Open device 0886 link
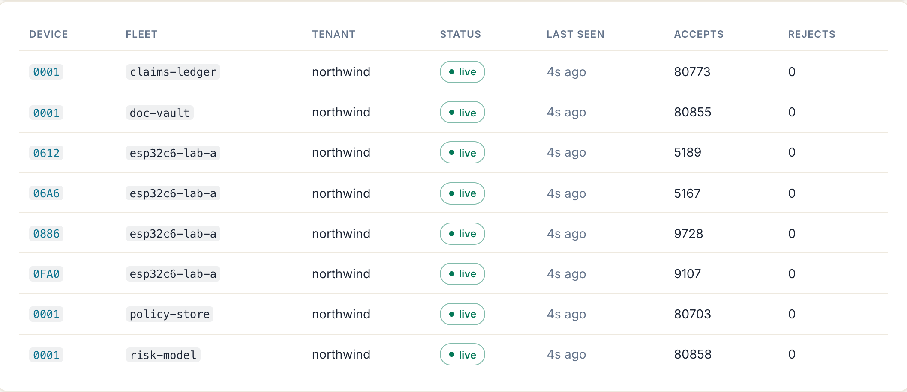907x392 pixels. point(46,234)
